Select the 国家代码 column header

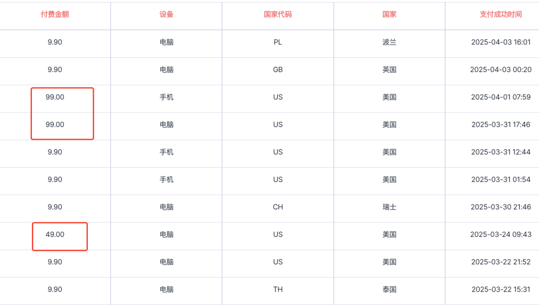click(278, 14)
